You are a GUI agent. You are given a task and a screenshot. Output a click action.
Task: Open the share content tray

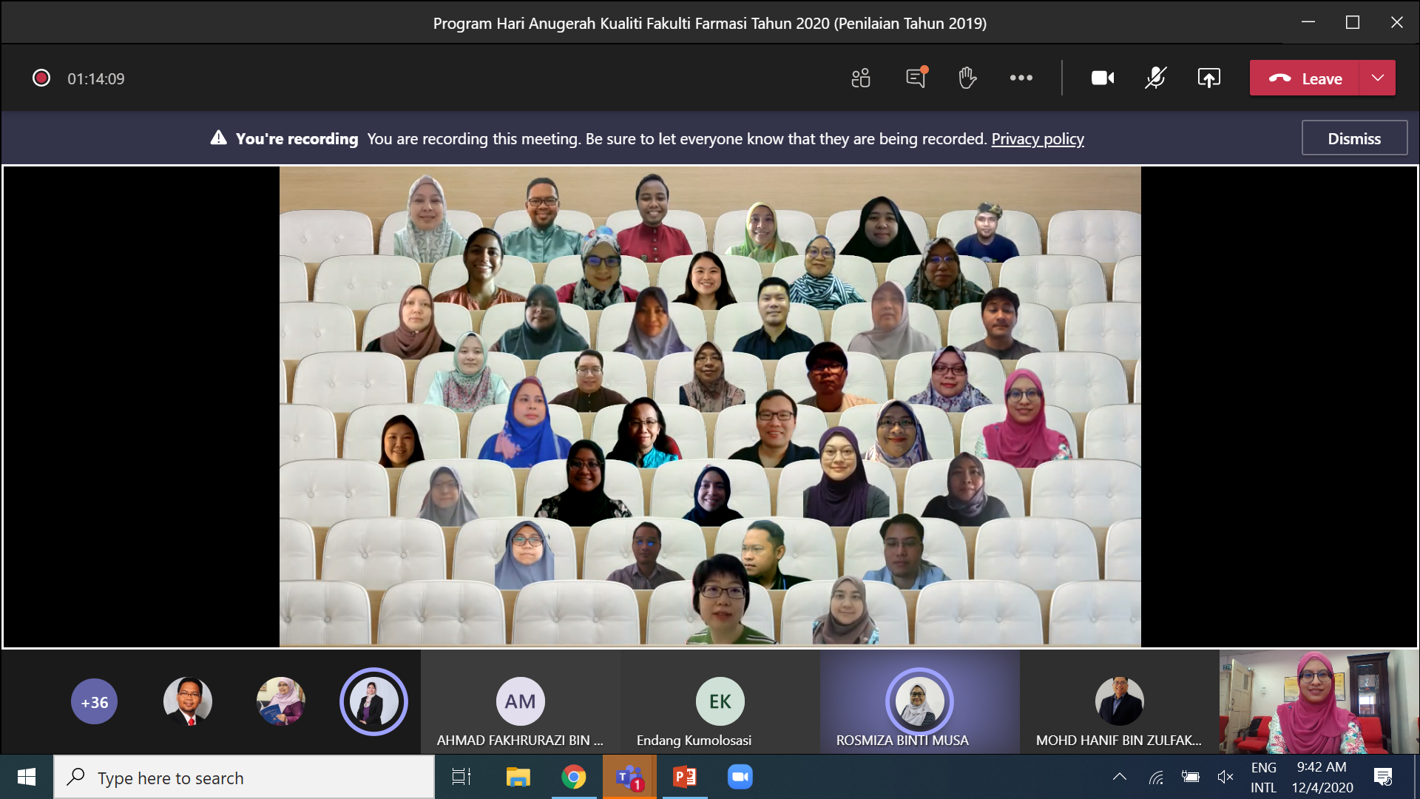tap(1208, 78)
